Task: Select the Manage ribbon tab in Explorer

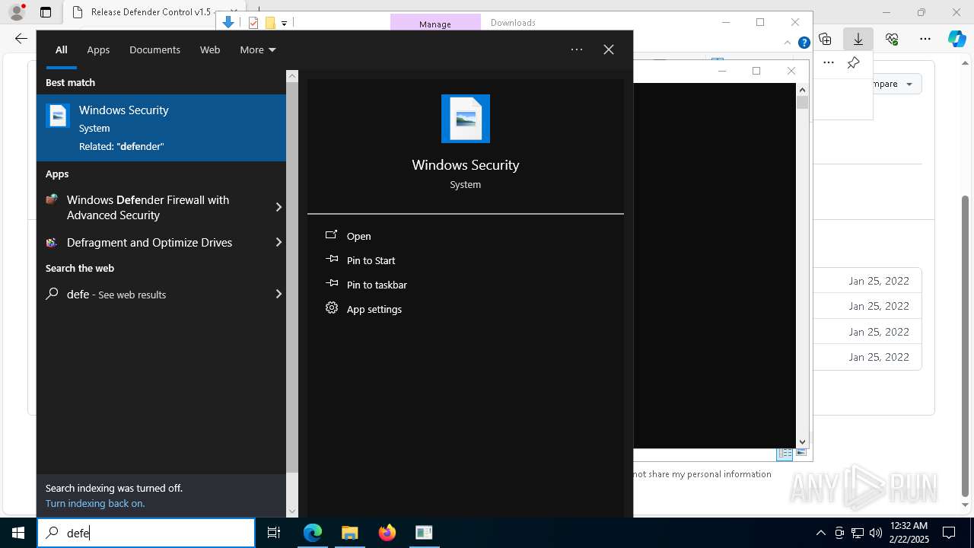Action: pyautogui.click(x=435, y=23)
